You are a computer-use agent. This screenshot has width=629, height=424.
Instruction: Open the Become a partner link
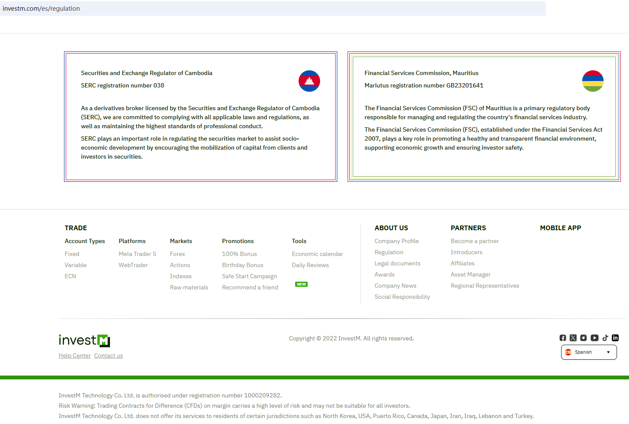[x=475, y=241]
